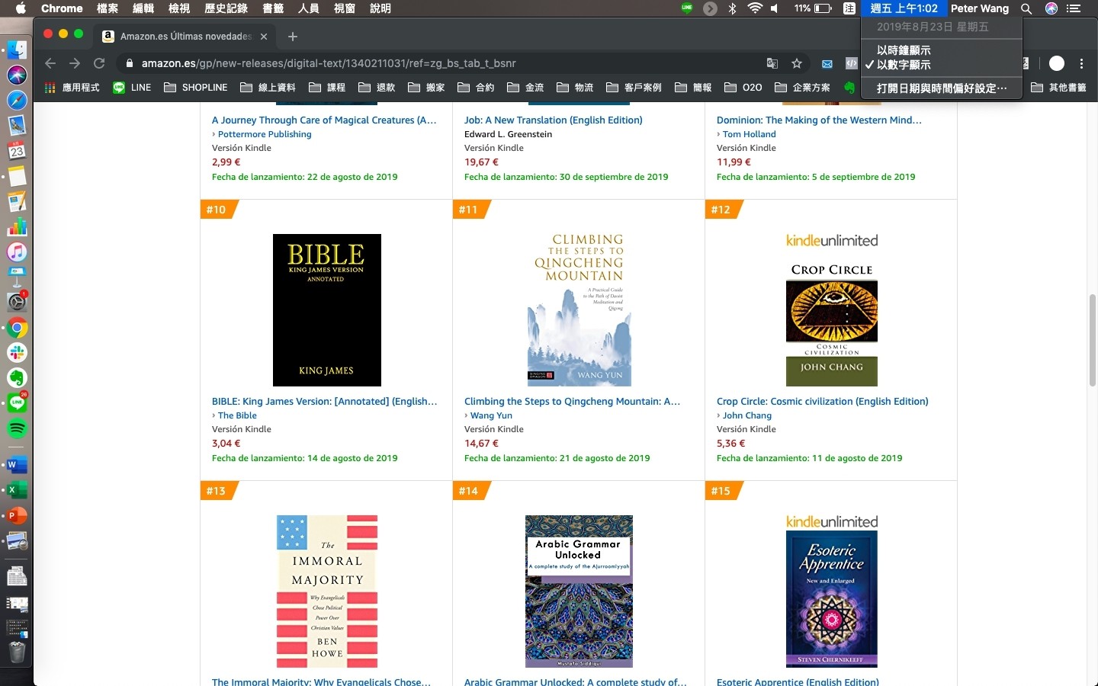This screenshot has width=1098, height=686.
Task: Open the 視窗 menu
Action: (x=345, y=8)
